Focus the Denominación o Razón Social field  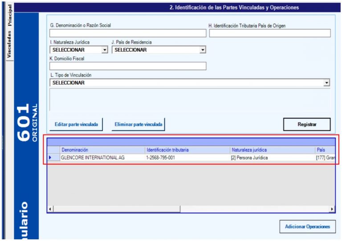click(128, 33)
